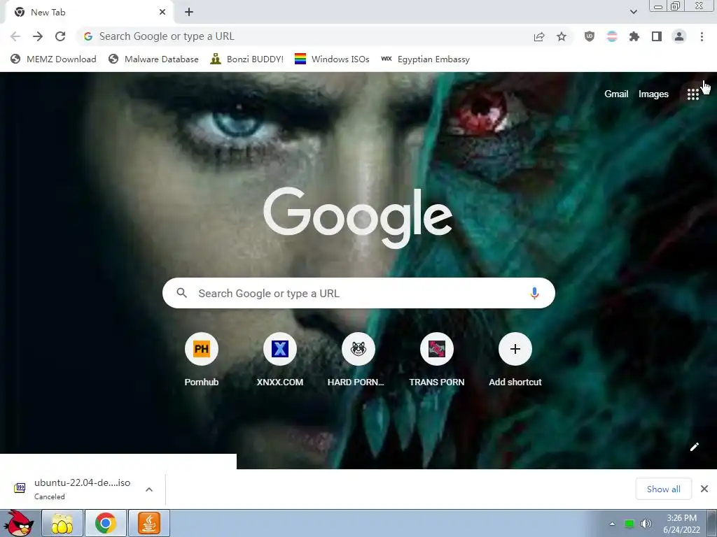Bookmark this tab with the star icon
This screenshot has height=537, width=717.
pyautogui.click(x=562, y=36)
